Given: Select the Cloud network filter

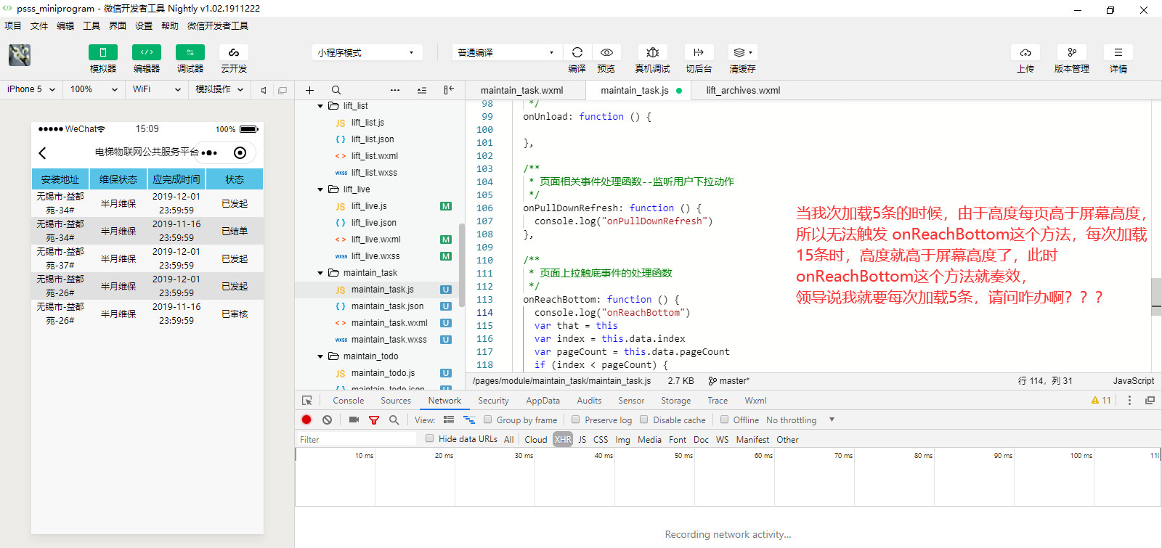Looking at the screenshot, I should point(536,439).
